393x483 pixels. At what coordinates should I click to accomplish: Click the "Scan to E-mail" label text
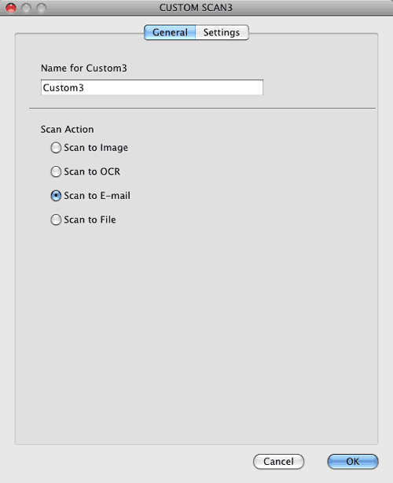click(x=97, y=196)
